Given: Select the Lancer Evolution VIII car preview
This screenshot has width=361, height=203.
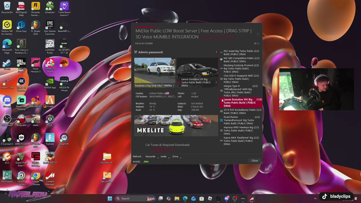Looking at the screenshot, I should [x=197, y=72].
